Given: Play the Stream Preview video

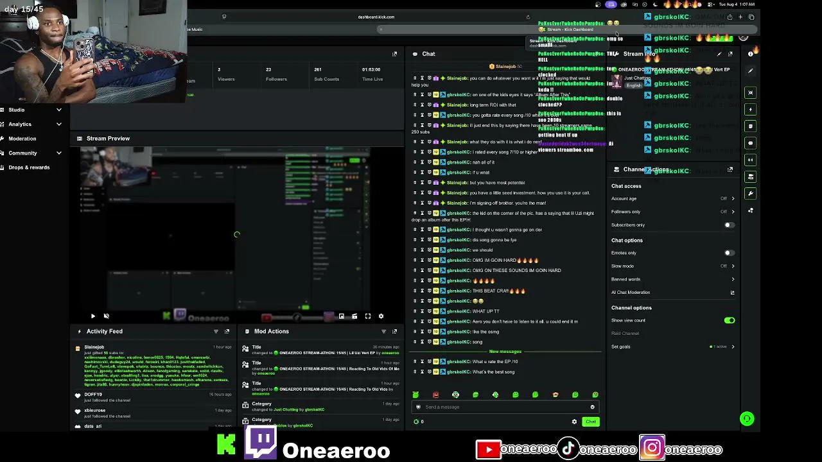Looking at the screenshot, I should (x=92, y=316).
